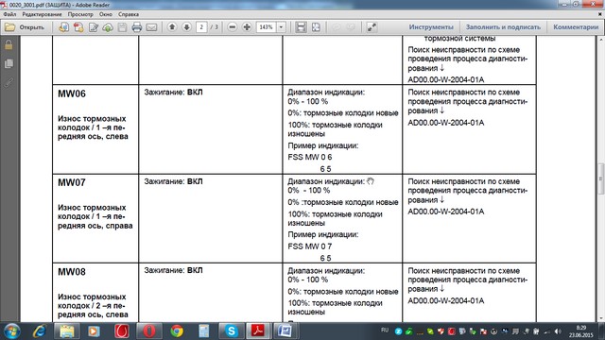Click the MW08 heading text
Image resolution: width=605 pixels, height=340 pixels.
pyautogui.click(x=72, y=272)
